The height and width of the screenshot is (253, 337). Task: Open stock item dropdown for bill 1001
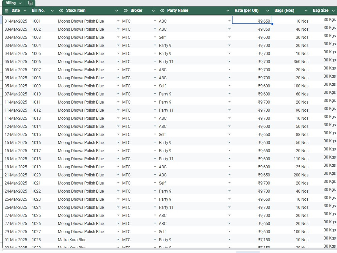118,21
